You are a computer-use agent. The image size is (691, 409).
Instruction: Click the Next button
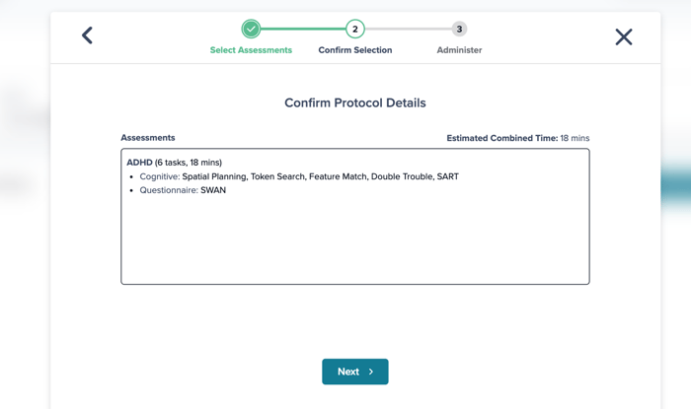pos(355,372)
